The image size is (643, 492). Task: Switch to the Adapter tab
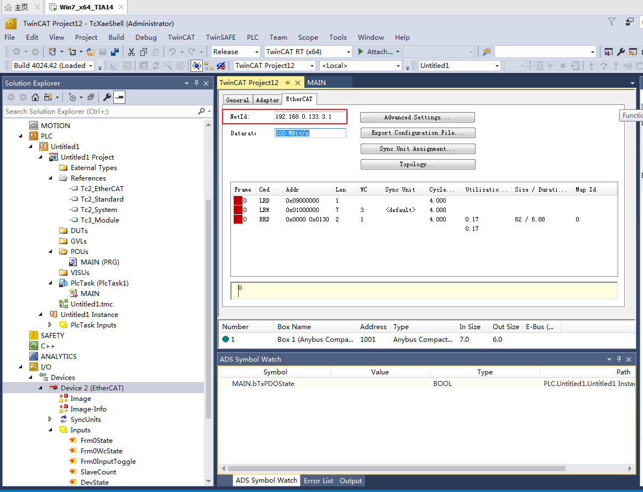[267, 100]
